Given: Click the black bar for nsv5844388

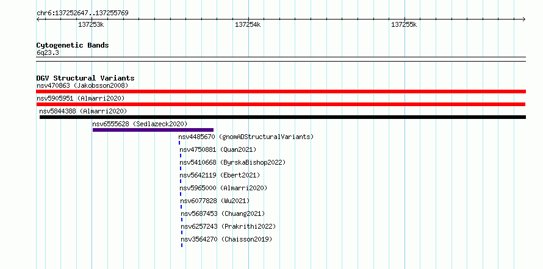Looking at the screenshot, I should 282,117.
